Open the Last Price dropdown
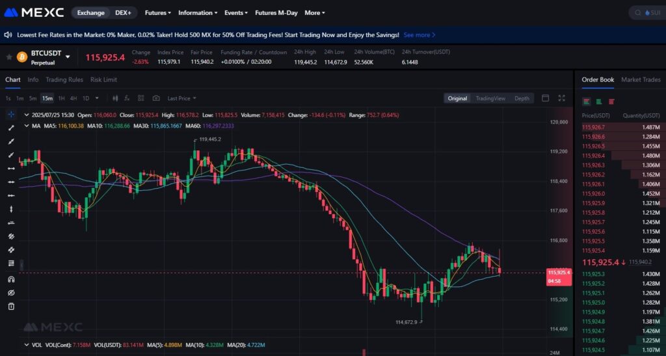 tap(181, 98)
